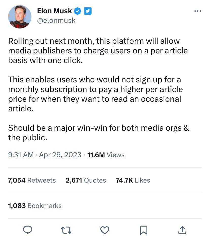Open the @elonmusk handle link

(x=56, y=20)
